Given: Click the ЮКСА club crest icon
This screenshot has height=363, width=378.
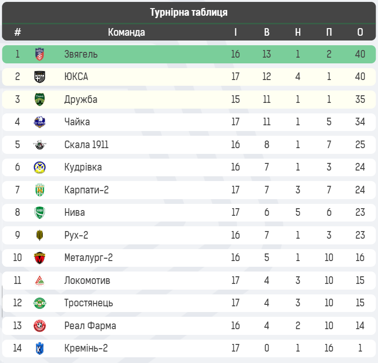Looking at the screenshot, I should click(x=39, y=77).
